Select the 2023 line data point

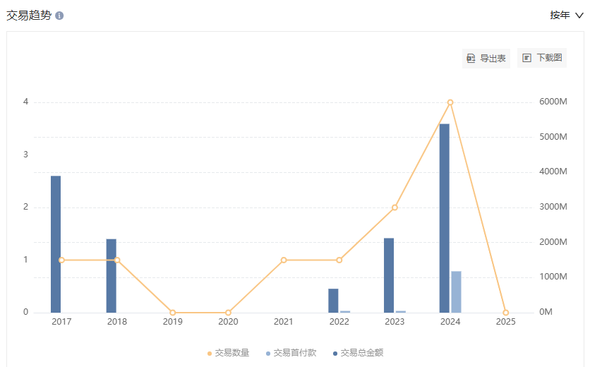(x=395, y=207)
